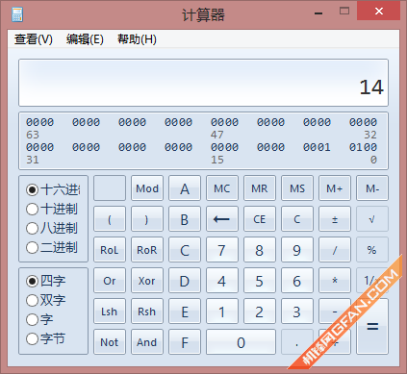Click the multiply asterisk button
Image resolution: width=407 pixels, height=374 pixels.
click(x=335, y=281)
